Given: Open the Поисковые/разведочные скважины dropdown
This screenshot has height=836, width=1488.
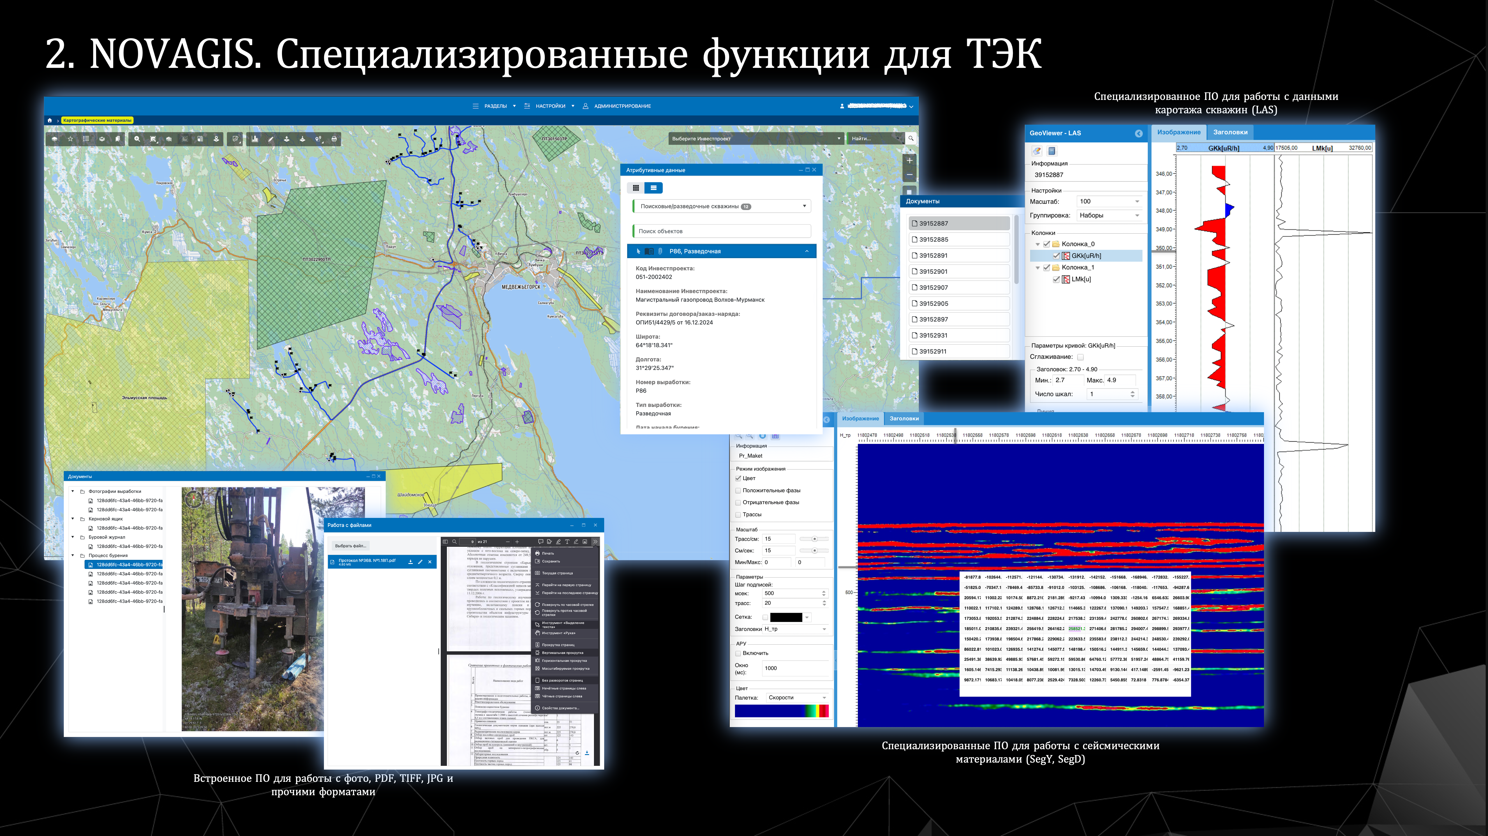Looking at the screenshot, I should pyautogui.click(x=722, y=206).
